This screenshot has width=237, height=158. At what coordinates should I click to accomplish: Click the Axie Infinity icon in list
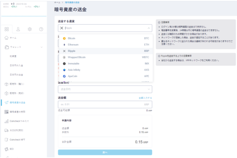coord(64,70)
